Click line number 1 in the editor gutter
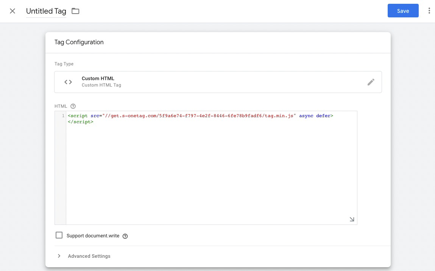Viewport: 435px width, 271px height. click(x=63, y=116)
